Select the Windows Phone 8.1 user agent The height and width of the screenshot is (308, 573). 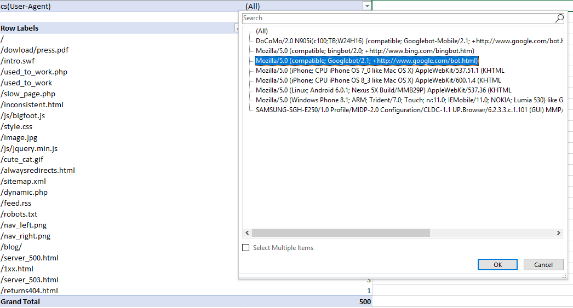point(408,100)
